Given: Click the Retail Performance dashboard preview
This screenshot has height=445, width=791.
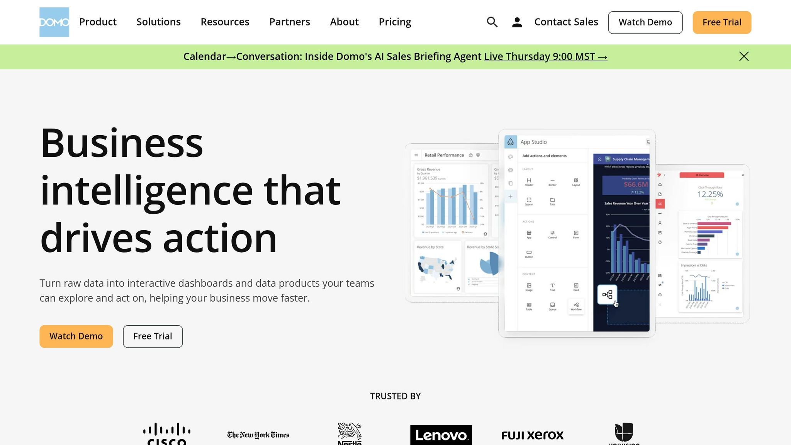Looking at the screenshot, I should coord(452,223).
